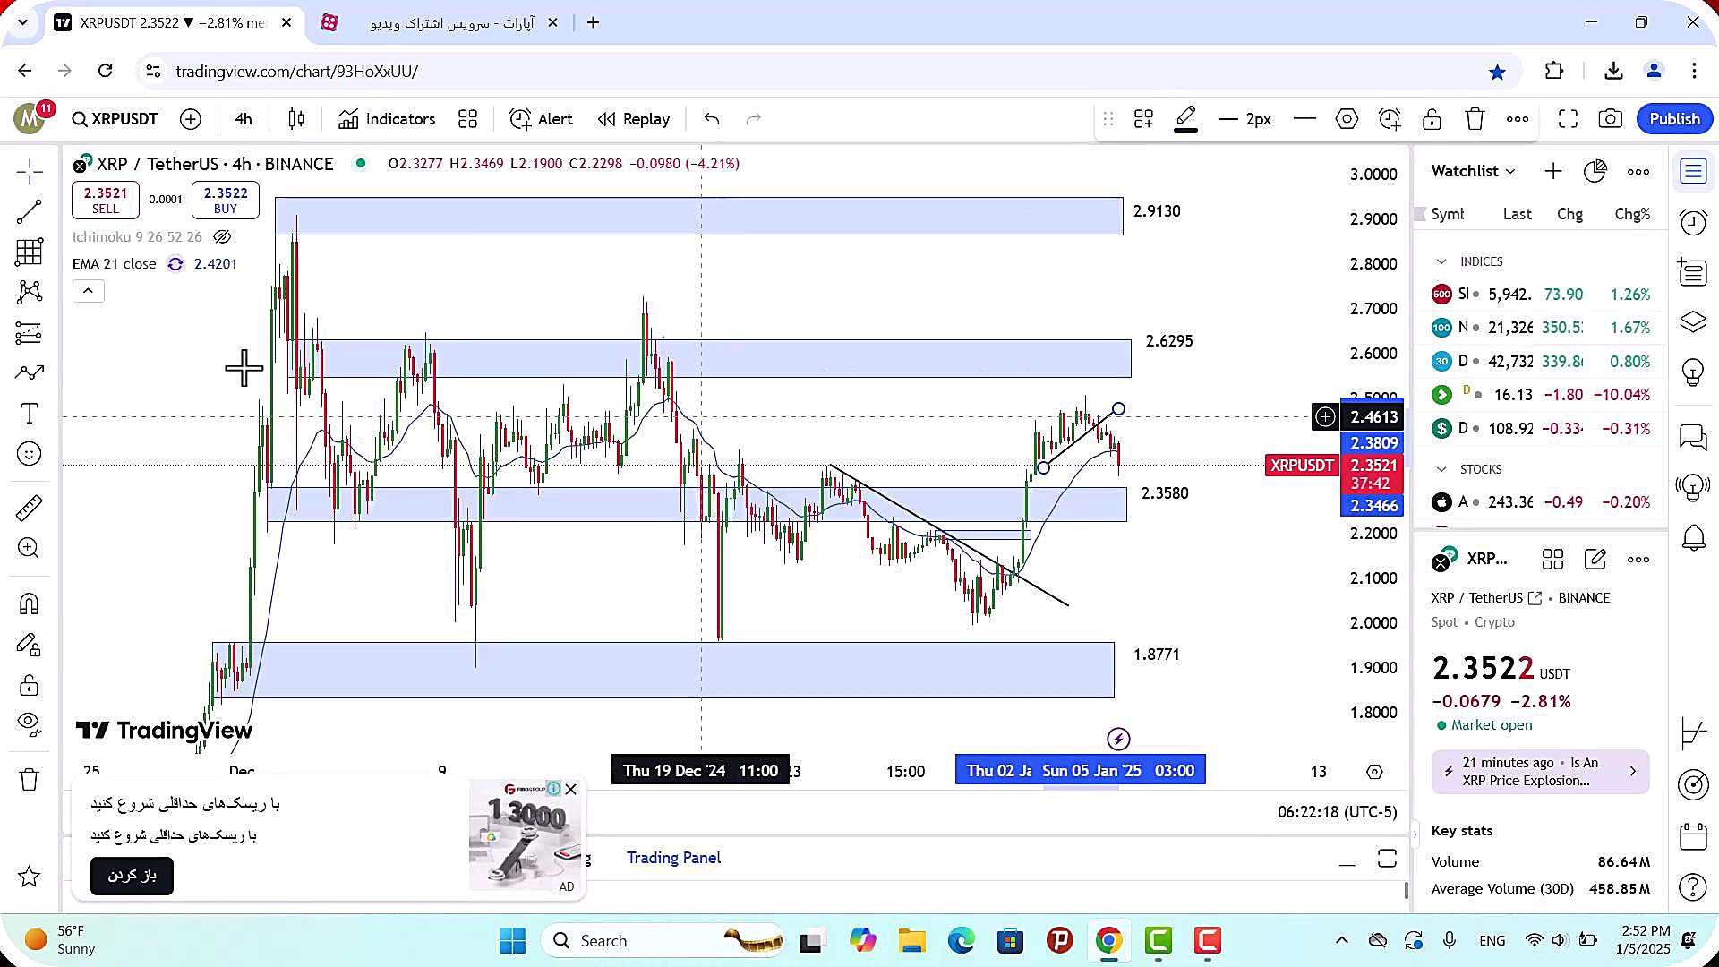Undo the last chart action
The width and height of the screenshot is (1719, 967).
point(712,119)
